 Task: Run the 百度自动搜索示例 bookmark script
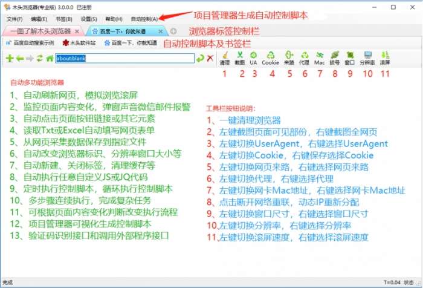coord(30,43)
